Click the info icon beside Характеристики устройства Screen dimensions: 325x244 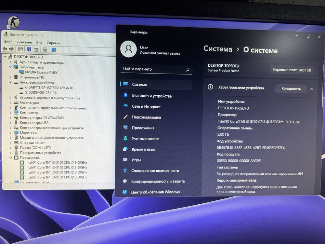pos(210,87)
